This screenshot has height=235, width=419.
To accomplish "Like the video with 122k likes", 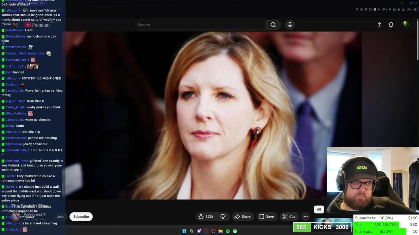I will 206,217.
